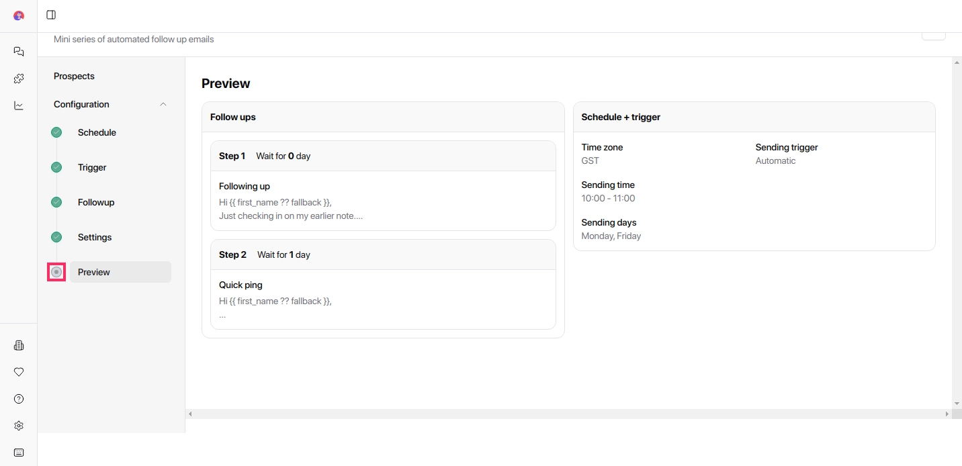Open the company building icon
This screenshot has height=466, width=962.
(19, 345)
